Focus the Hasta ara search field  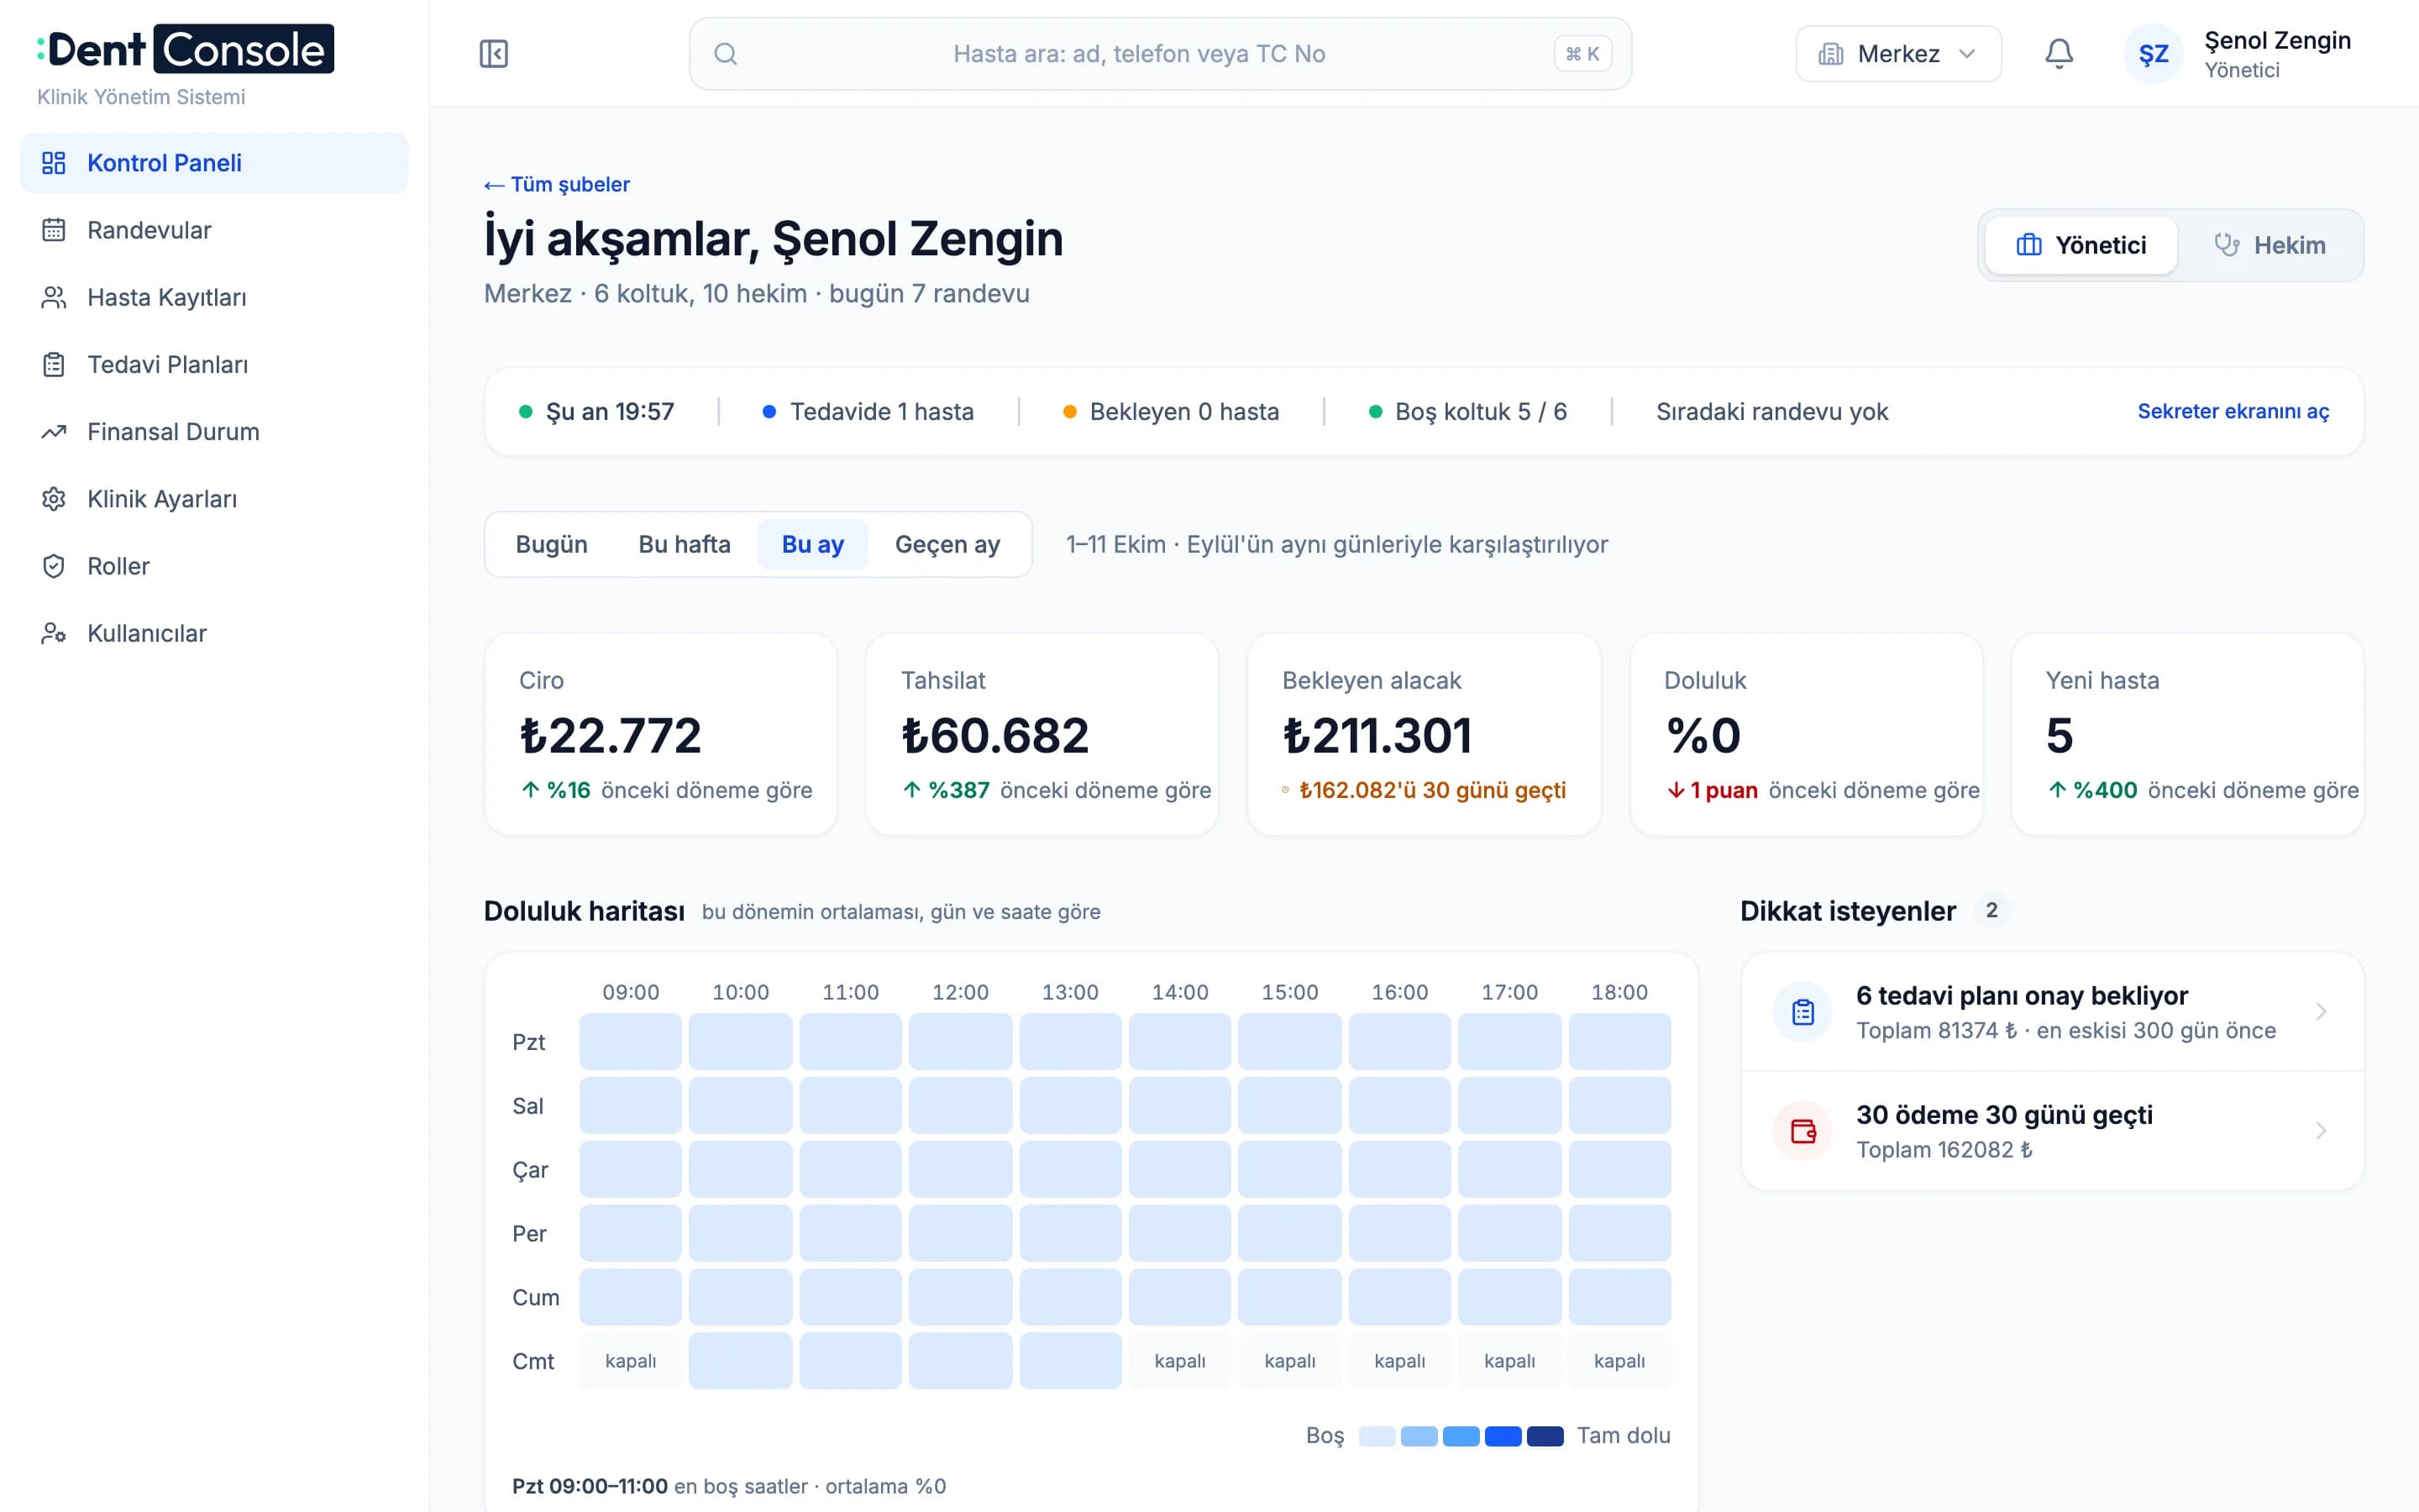tap(1159, 54)
